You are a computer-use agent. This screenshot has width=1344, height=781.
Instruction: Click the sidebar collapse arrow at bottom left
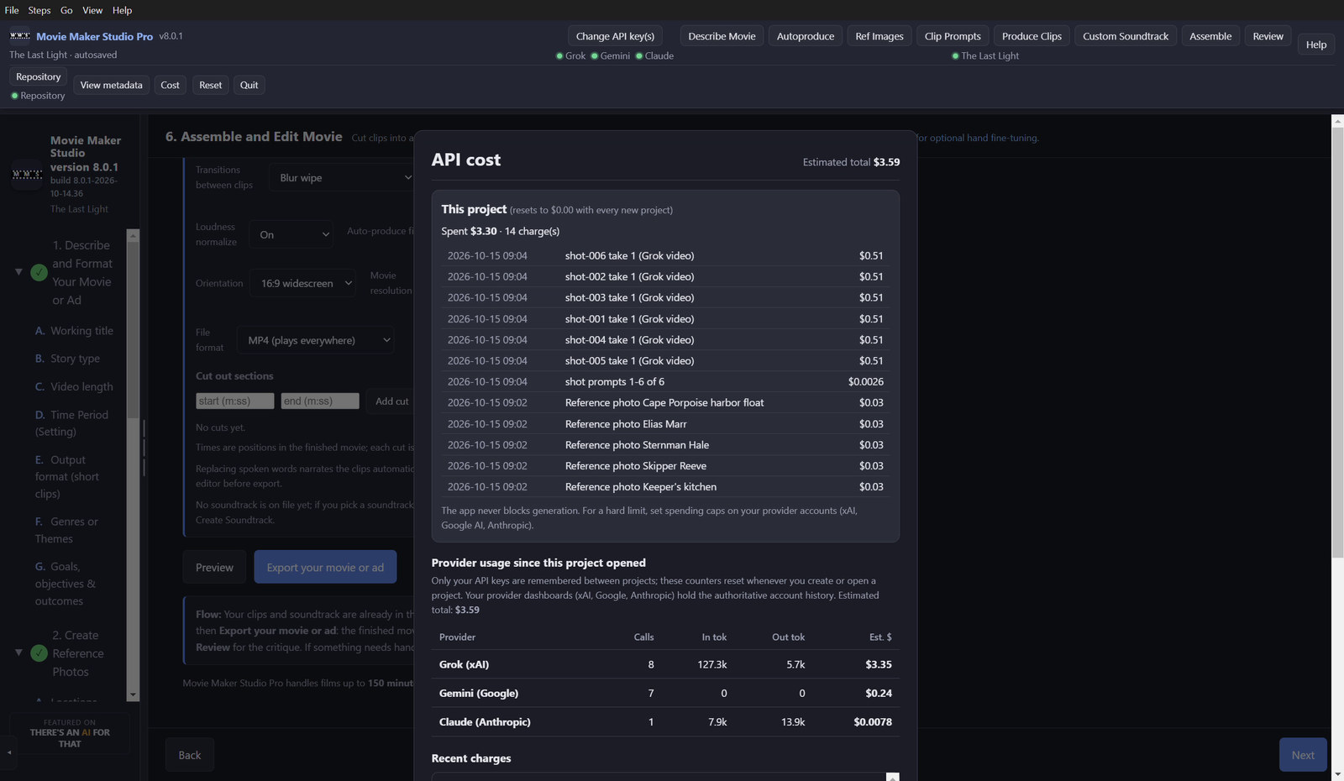point(9,752)
